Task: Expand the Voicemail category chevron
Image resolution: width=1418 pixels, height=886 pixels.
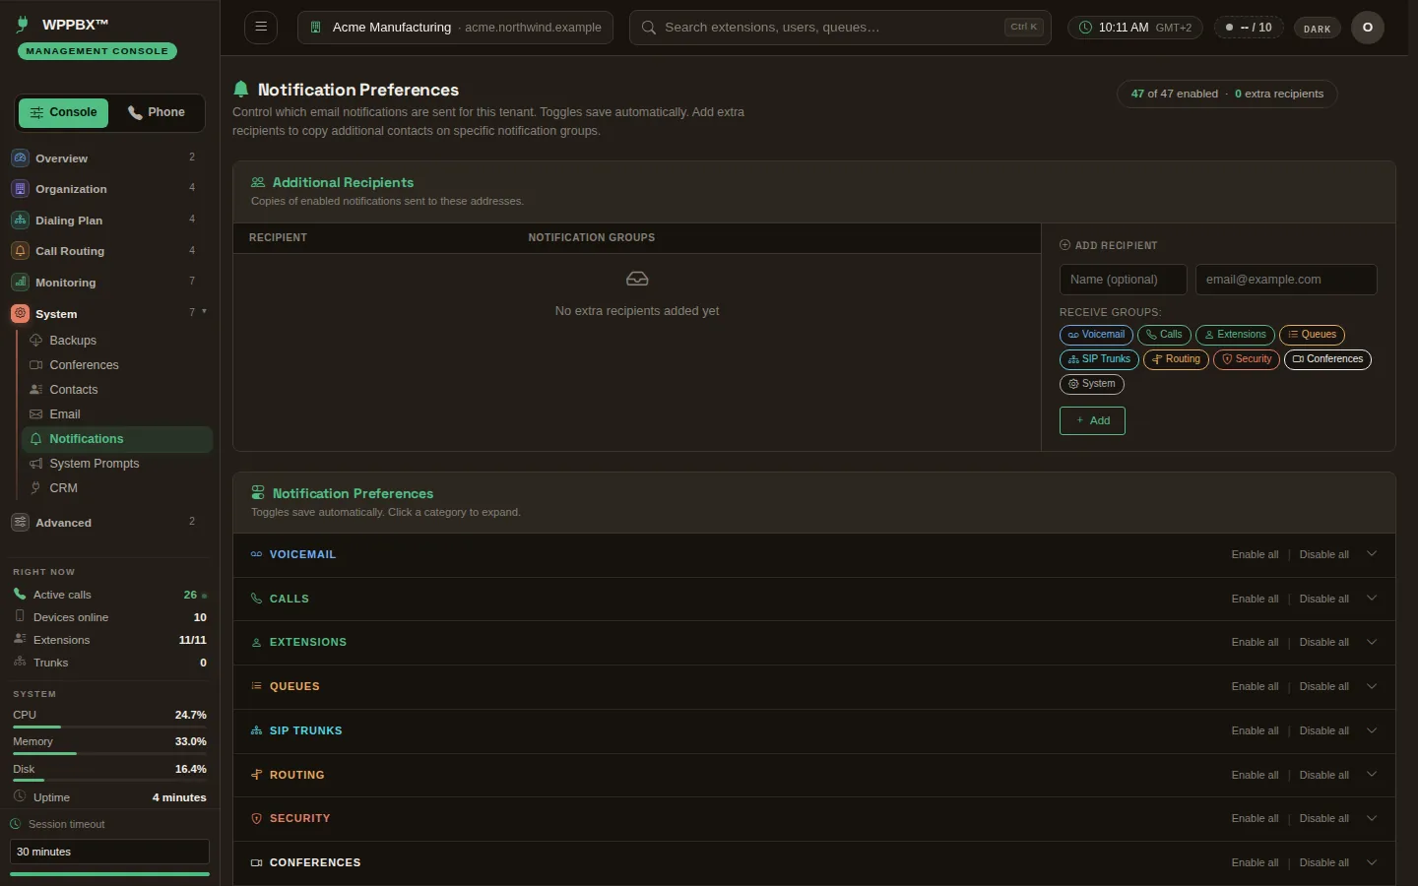Action: pos(1372,554)
